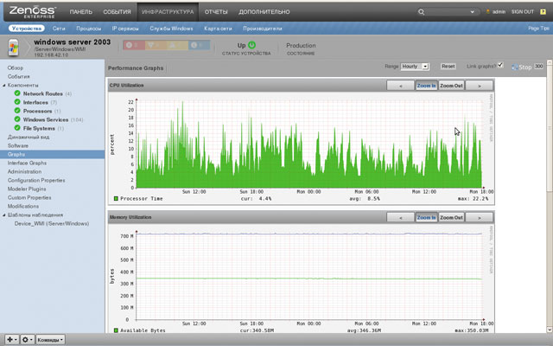Click the admin user icon
This screenshot has height=346, width=553.
coord(488,11)
